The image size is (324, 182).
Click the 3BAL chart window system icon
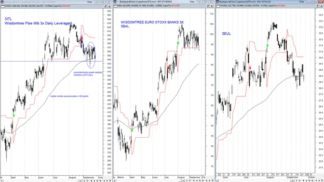coord(115,2)
